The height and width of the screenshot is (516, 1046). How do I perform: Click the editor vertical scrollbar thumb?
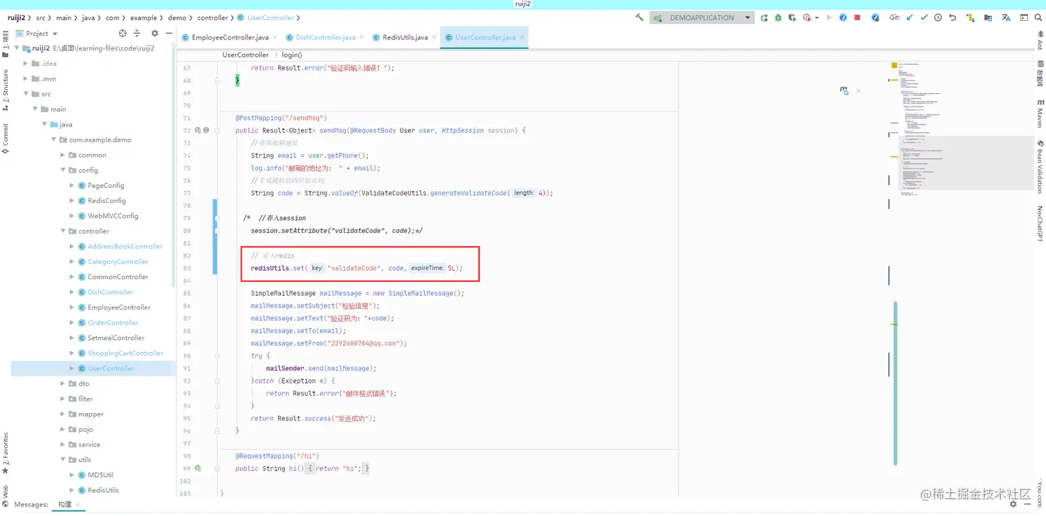tap(895, 383)
